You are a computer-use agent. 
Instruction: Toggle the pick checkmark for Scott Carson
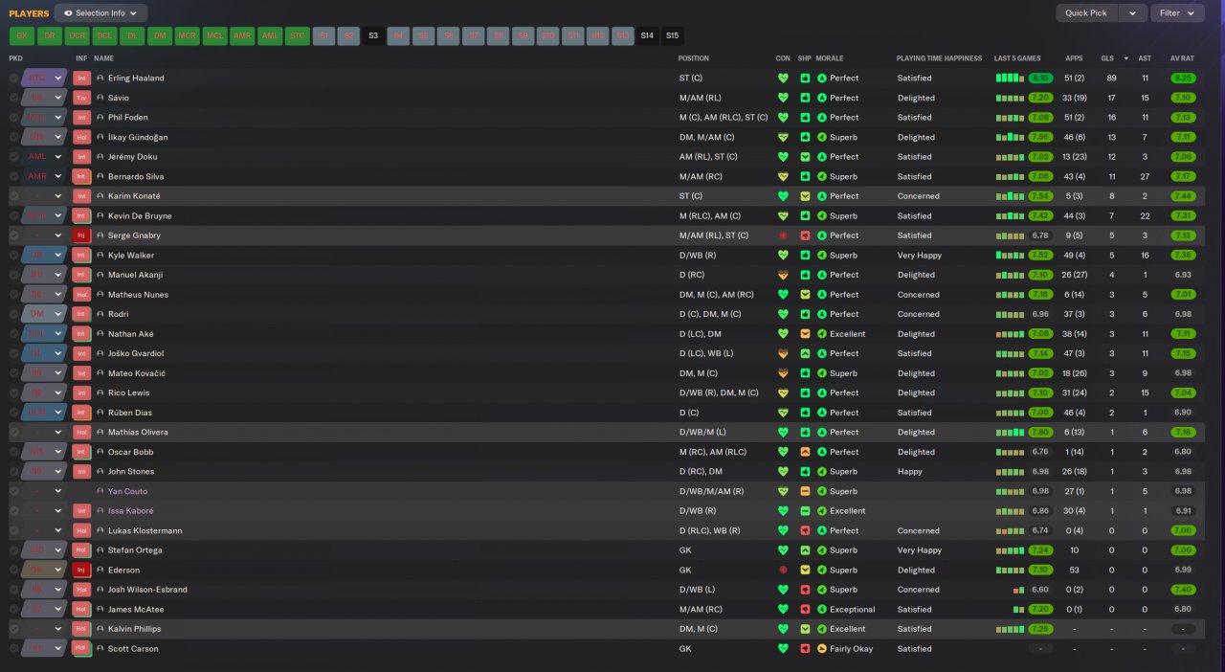click(x=13, y=649)
